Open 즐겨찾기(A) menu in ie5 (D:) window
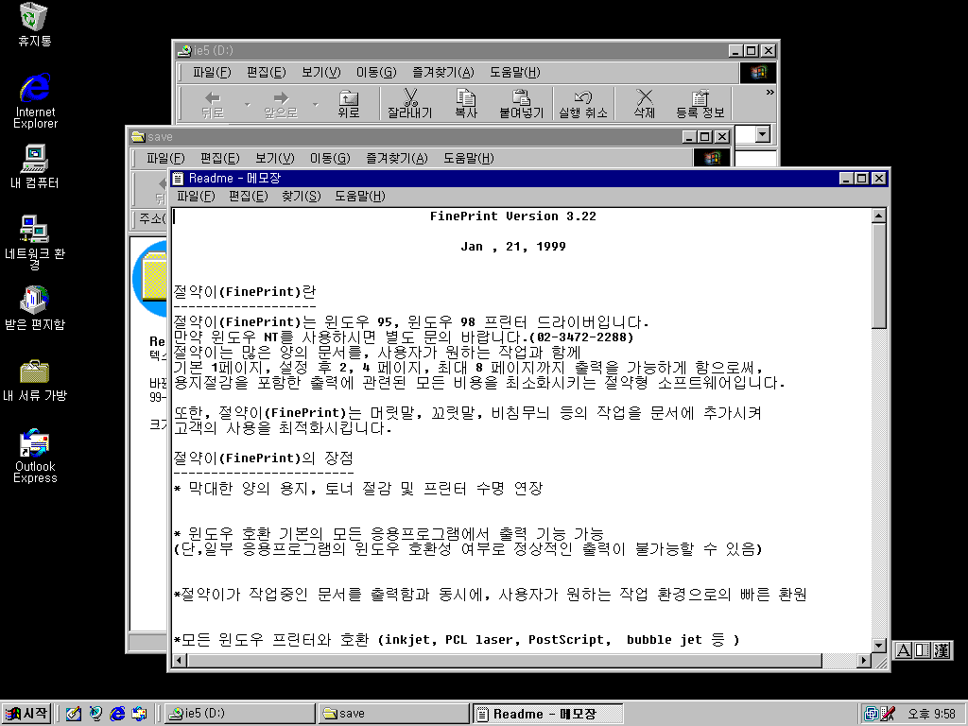The image size is (968, 726). click(442, 73)
